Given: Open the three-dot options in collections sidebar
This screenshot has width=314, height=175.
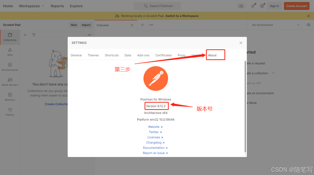Looking at the screenshot, I should click(x=89, y=35).
